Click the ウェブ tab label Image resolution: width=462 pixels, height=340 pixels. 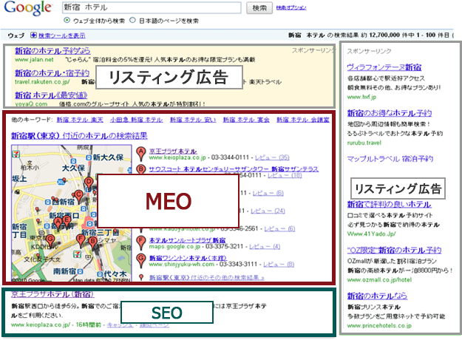[16, 35]
